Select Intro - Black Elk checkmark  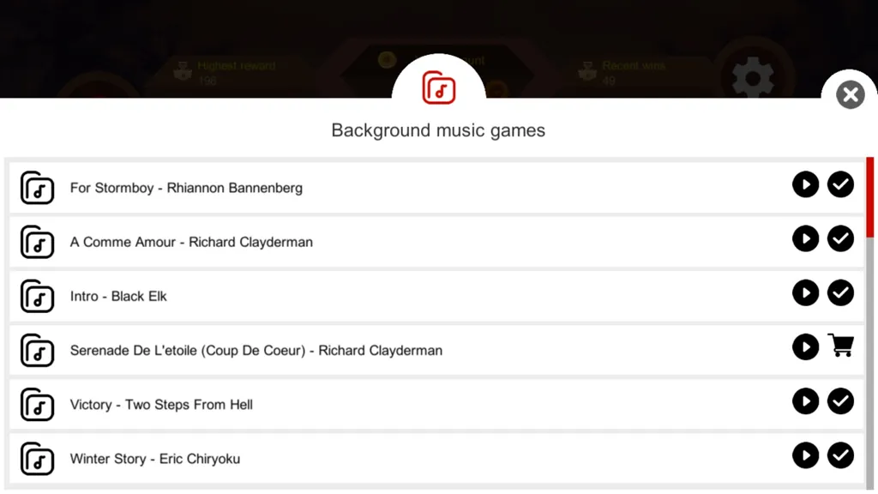coord(840,293)
